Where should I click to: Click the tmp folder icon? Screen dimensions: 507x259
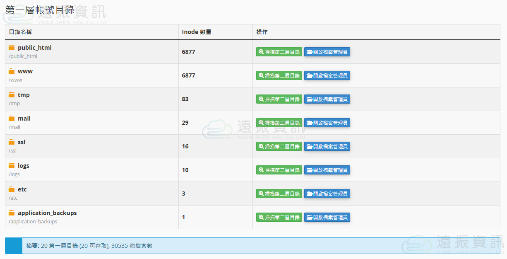coord(12,95)
